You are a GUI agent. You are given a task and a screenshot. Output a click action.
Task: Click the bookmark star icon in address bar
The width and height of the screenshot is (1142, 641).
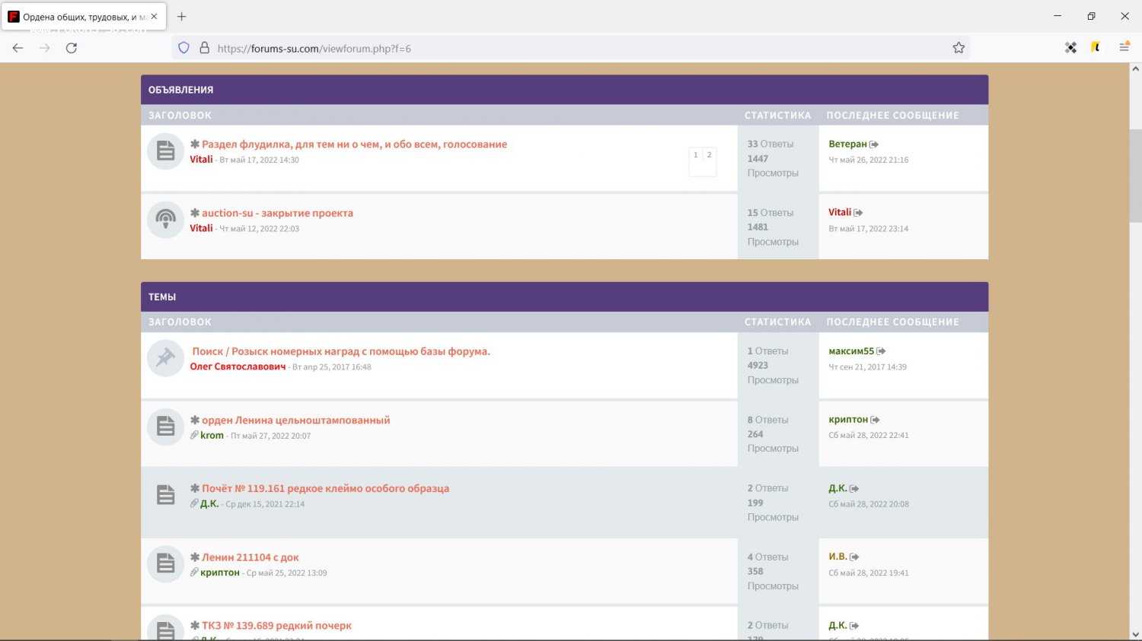tap(959, 48)
